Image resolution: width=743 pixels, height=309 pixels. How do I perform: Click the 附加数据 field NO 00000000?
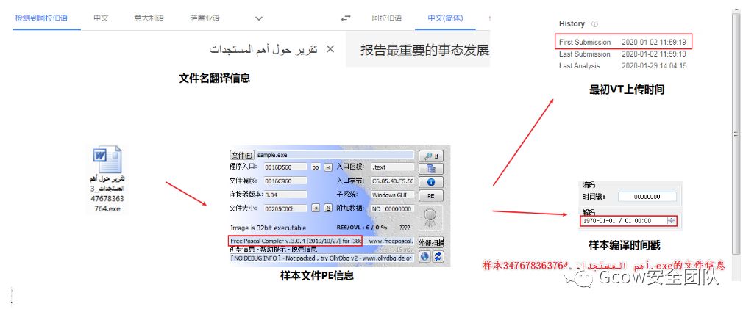[392, 208]
